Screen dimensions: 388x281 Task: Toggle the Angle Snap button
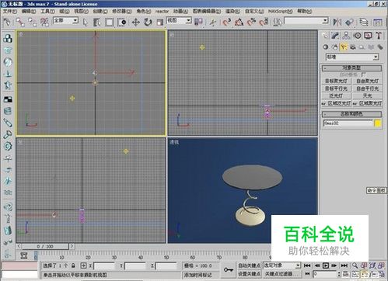click(x=239, y=23)
